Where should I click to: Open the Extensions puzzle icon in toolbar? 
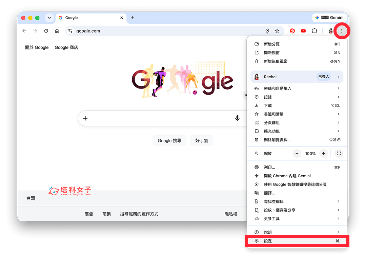(314, 31)
